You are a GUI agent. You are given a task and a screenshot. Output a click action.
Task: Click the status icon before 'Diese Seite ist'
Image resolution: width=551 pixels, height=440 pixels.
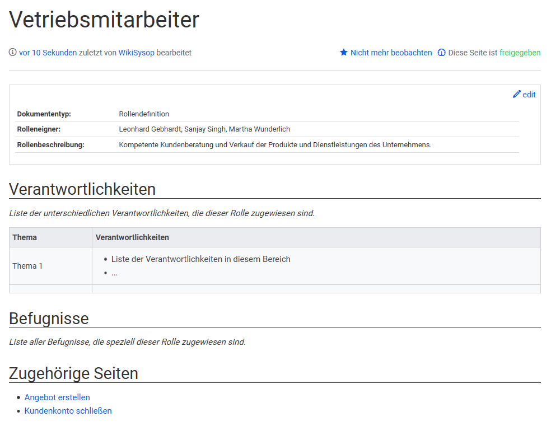coord(442,53)
